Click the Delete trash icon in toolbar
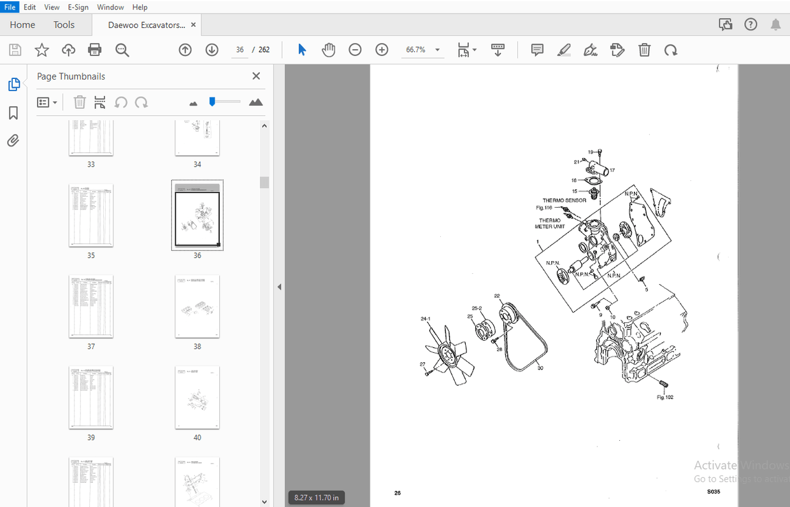The height and width of the screenshot is (507, 790). tap(645, 50)
